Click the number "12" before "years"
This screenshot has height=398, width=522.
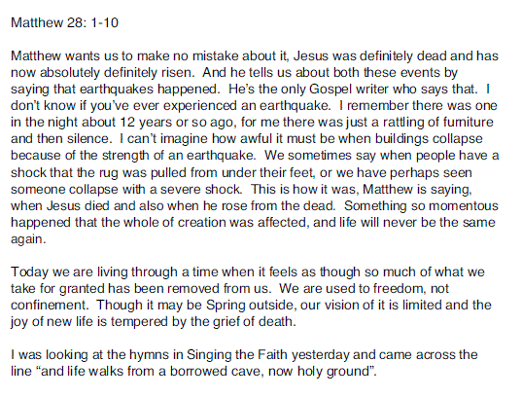pos(128,123)
